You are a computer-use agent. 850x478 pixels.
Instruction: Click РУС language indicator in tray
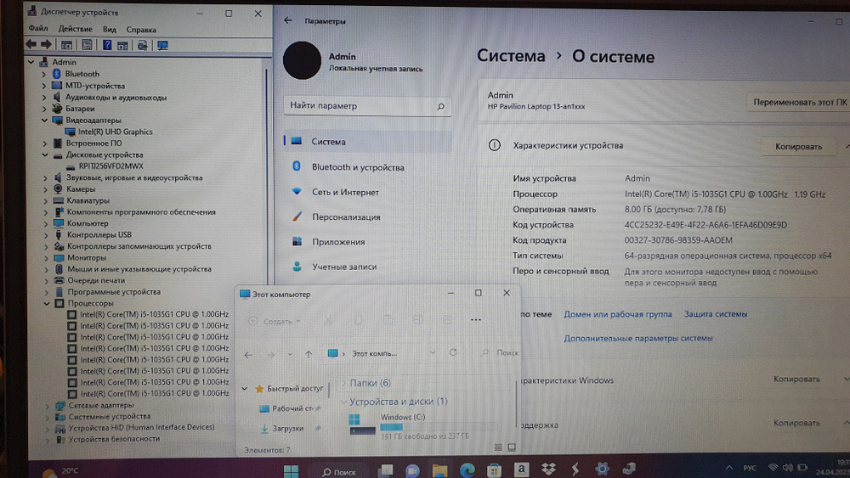[750, 468]
